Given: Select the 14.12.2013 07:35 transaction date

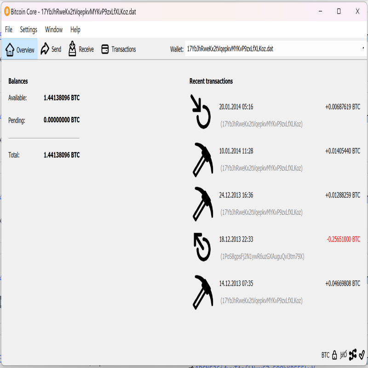Looking at the screenshot, I should 236,283.
